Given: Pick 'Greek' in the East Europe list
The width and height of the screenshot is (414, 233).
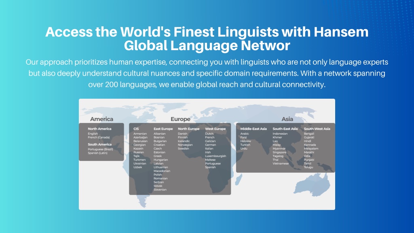Looking at the screenshot, I should pyautogui.click(x=158, y=156).
